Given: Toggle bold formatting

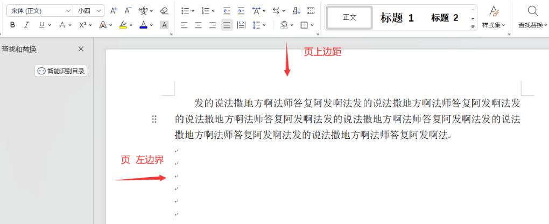Looking at the screenshot, I should [x=12, y=25].
